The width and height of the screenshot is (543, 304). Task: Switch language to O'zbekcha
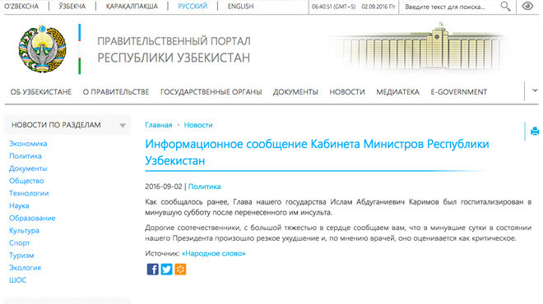(21, 7)
